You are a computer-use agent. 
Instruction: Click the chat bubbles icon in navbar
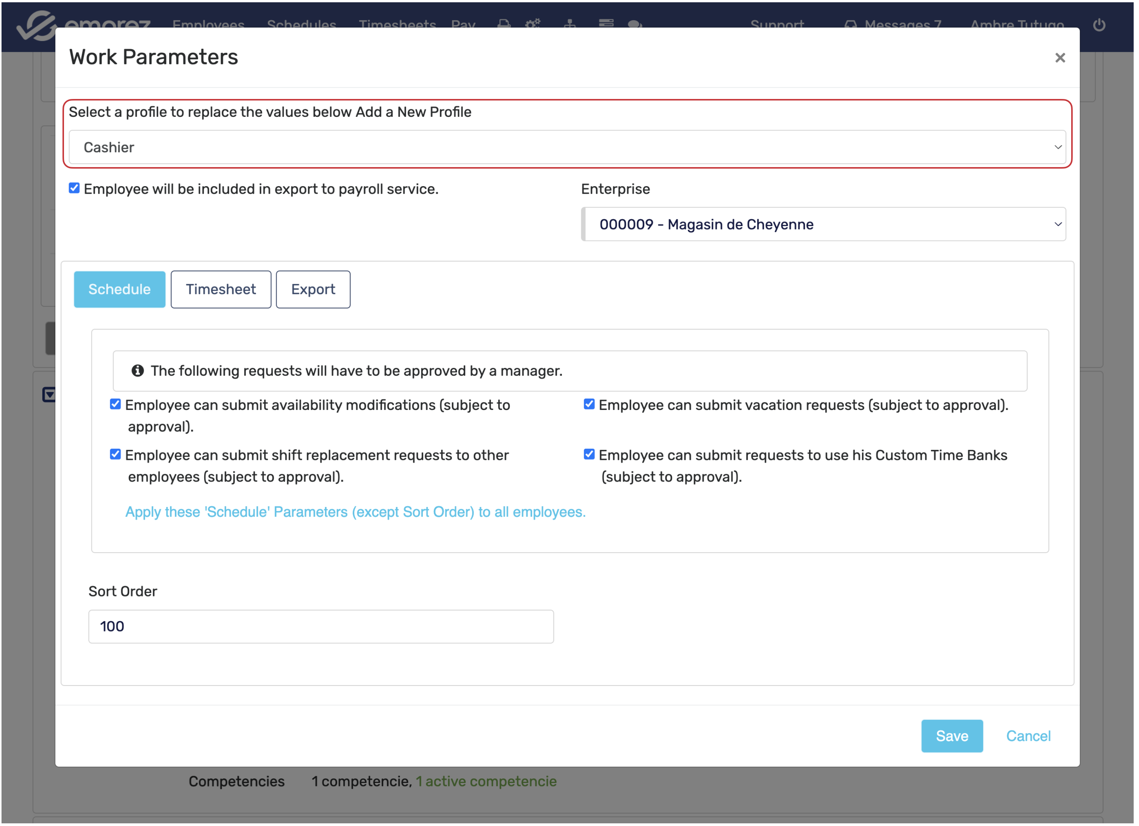635,24
